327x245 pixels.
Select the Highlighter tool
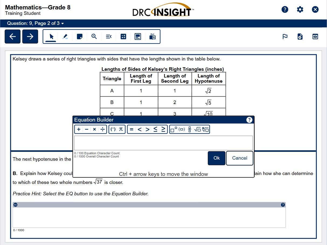click(x=65, y=36)
